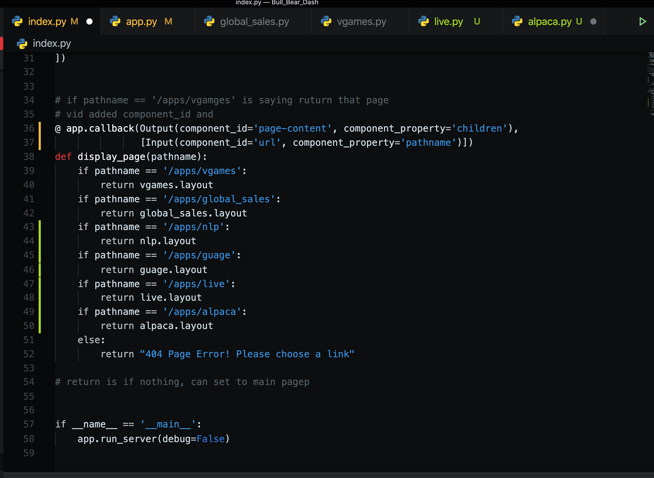
Task: Click the Python icon on the live.py tab
Action: coord(424,21)
